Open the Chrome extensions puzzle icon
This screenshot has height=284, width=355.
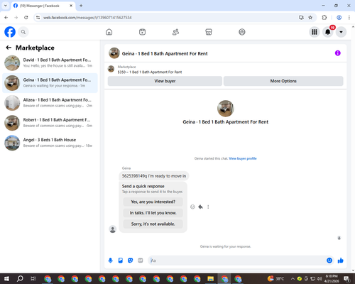click(x=324, y=18)
